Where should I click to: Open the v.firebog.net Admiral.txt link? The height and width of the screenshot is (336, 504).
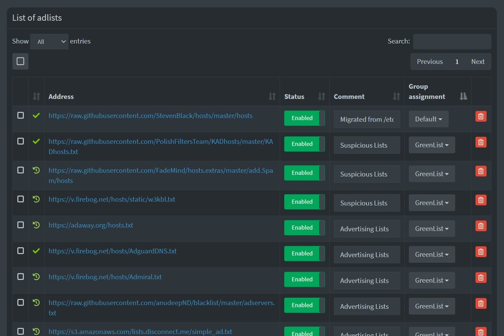(x=105, y=277)
